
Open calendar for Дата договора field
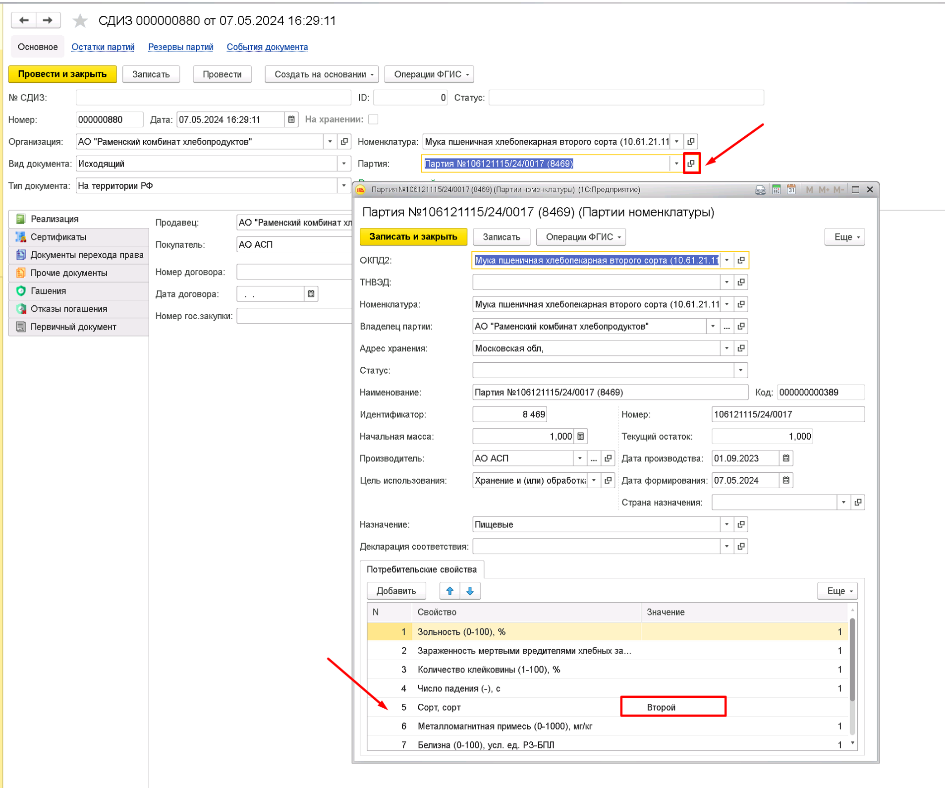pos(311,294)
